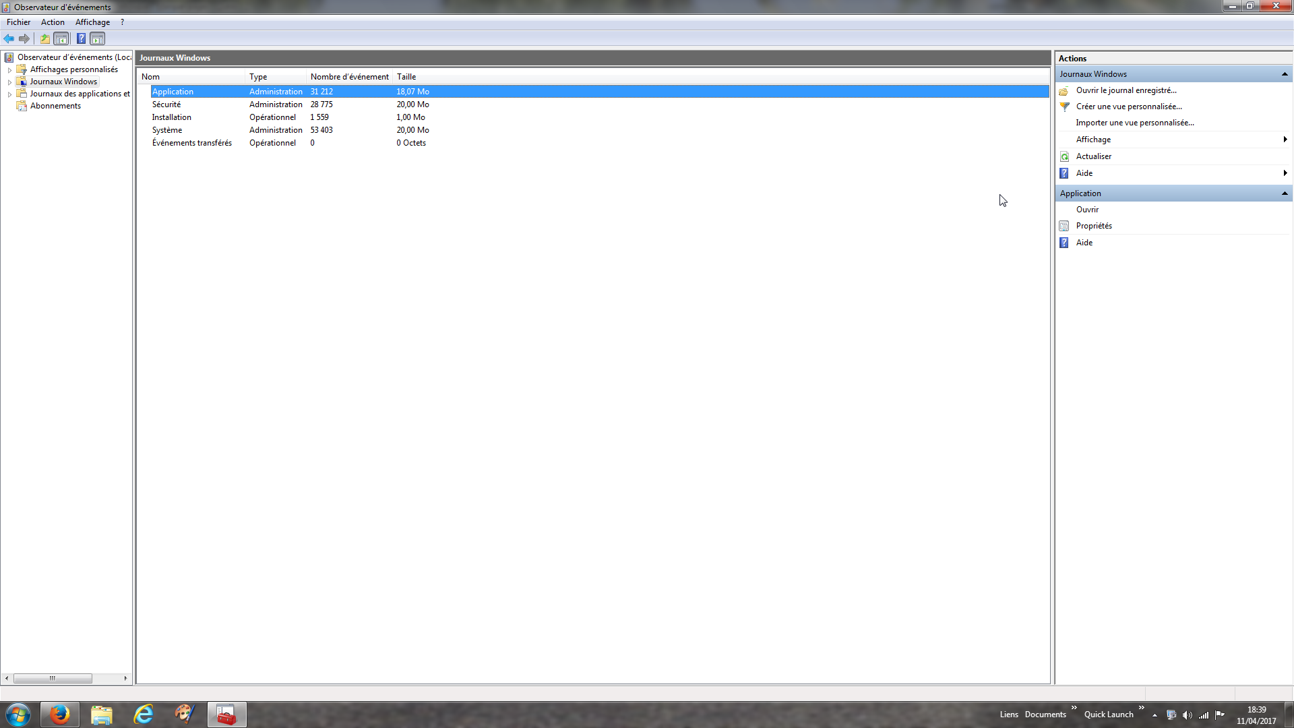The width and height of the screenshot is (1294, 728).
Task: Click Ouvrir le journal enregistré link
Action: coord(1126,90)
